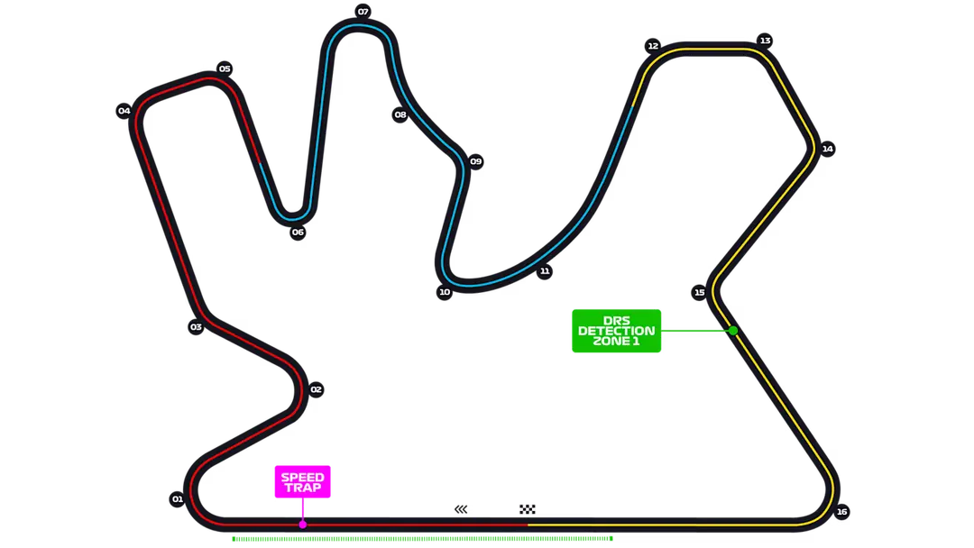
Task: Click the turn 03 marker on left side
Action: click(195, 326)
